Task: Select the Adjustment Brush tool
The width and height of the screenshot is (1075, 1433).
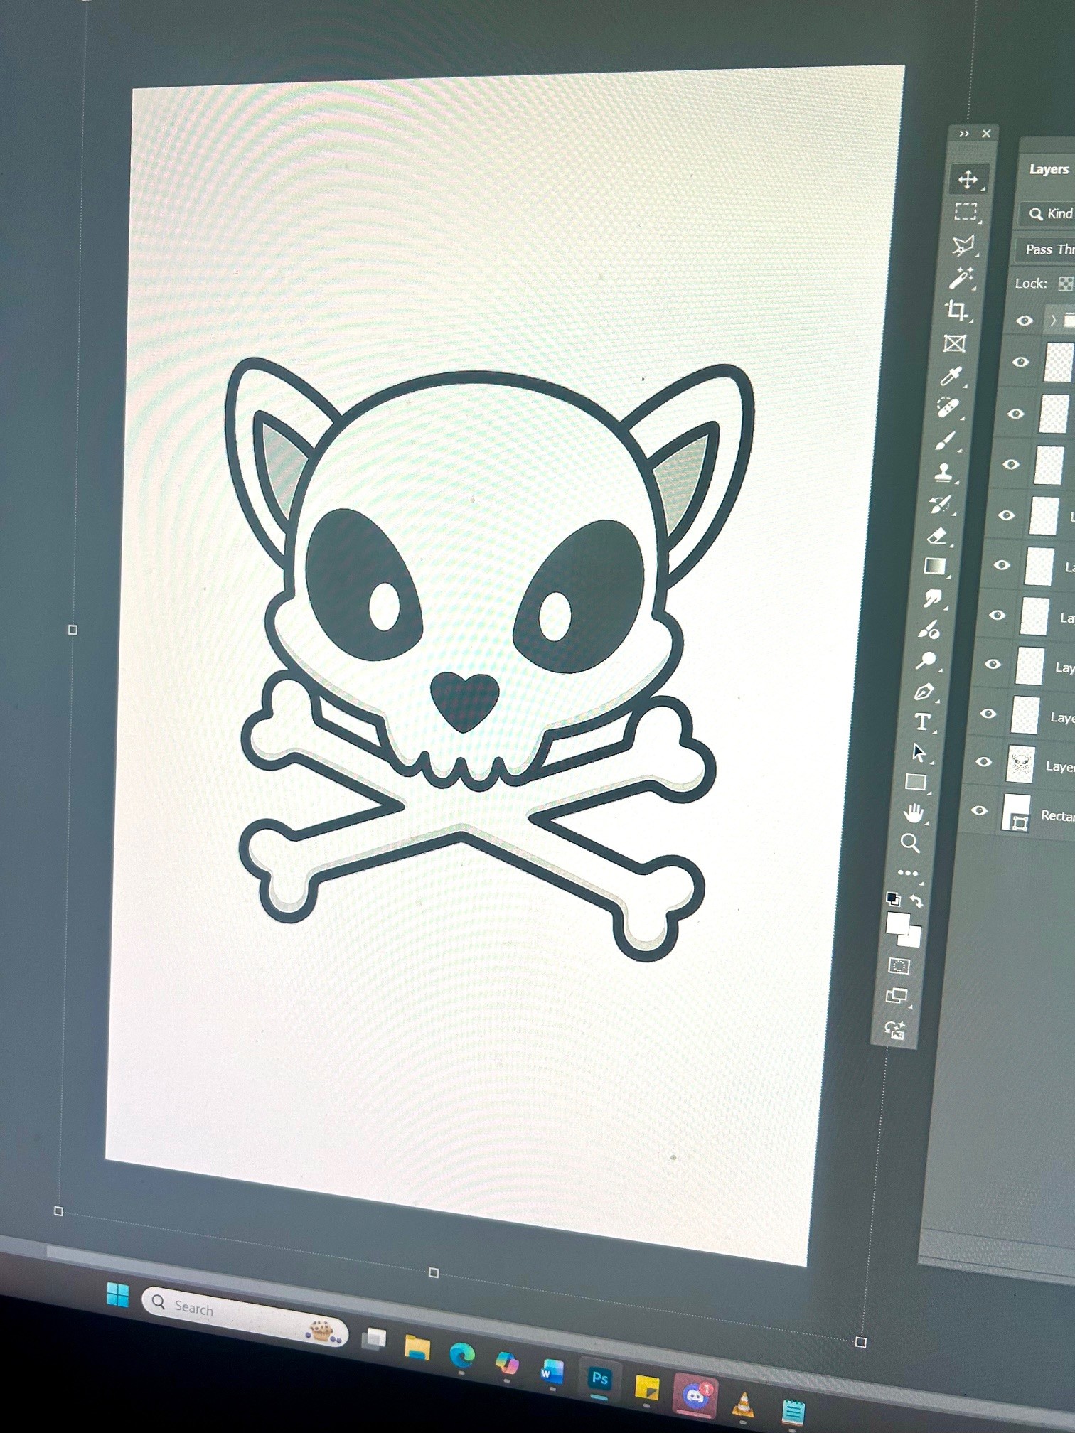Action: click(x=929, y=630)
